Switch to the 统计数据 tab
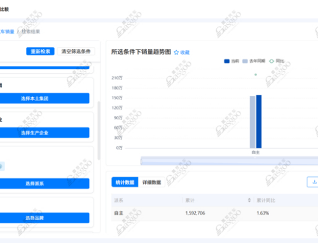The width and height of the screenshot is (318, 243). 125,182
